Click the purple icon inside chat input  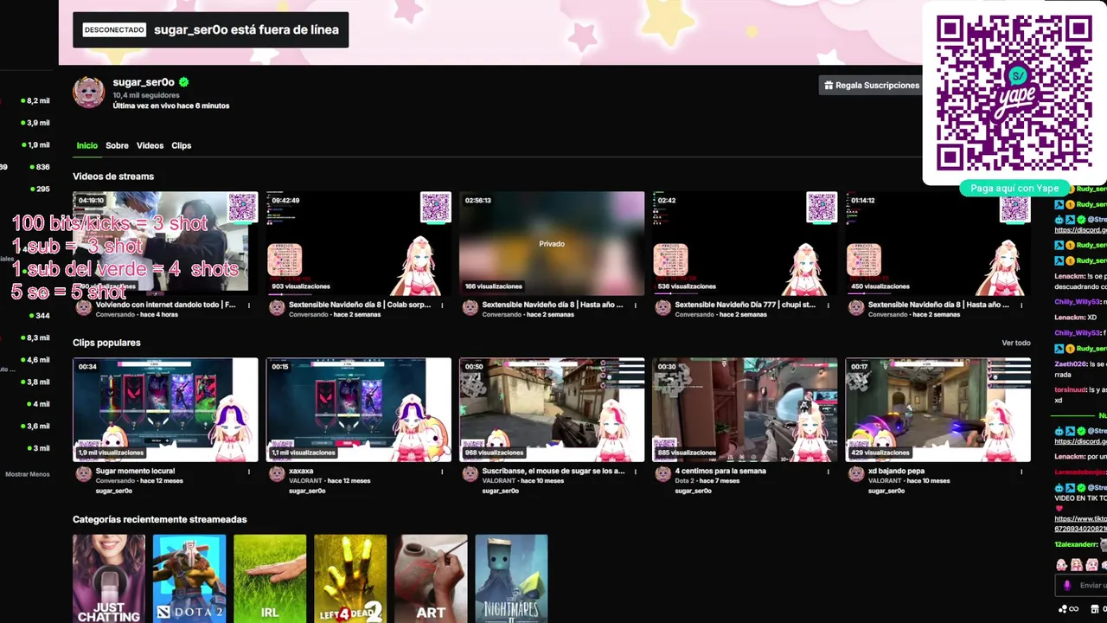pyautogui.click(x=1066, y=585)
